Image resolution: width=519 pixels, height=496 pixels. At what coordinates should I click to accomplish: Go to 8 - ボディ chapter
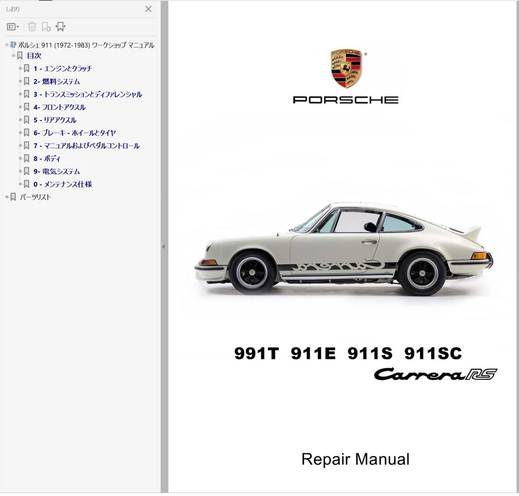[47, 159]
